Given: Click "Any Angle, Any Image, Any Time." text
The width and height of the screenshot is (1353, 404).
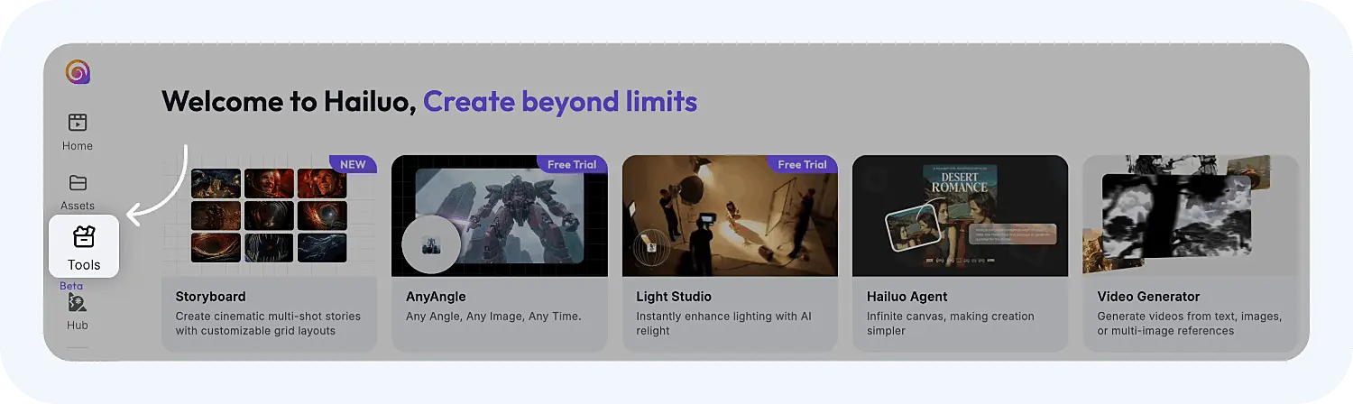Looking at the screenshot, I should pyautogui.click(x=493, y=317).
